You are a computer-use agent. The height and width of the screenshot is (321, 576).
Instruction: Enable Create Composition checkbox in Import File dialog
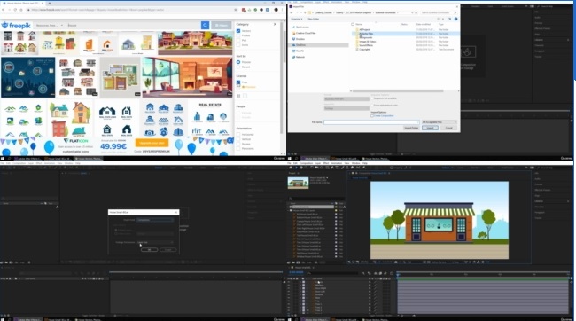click(372, 116)
